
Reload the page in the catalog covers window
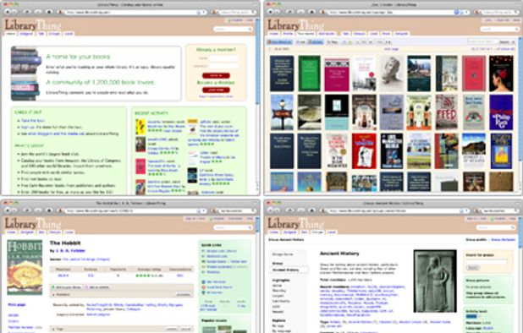pyautogui.click(x=289, y=12)
